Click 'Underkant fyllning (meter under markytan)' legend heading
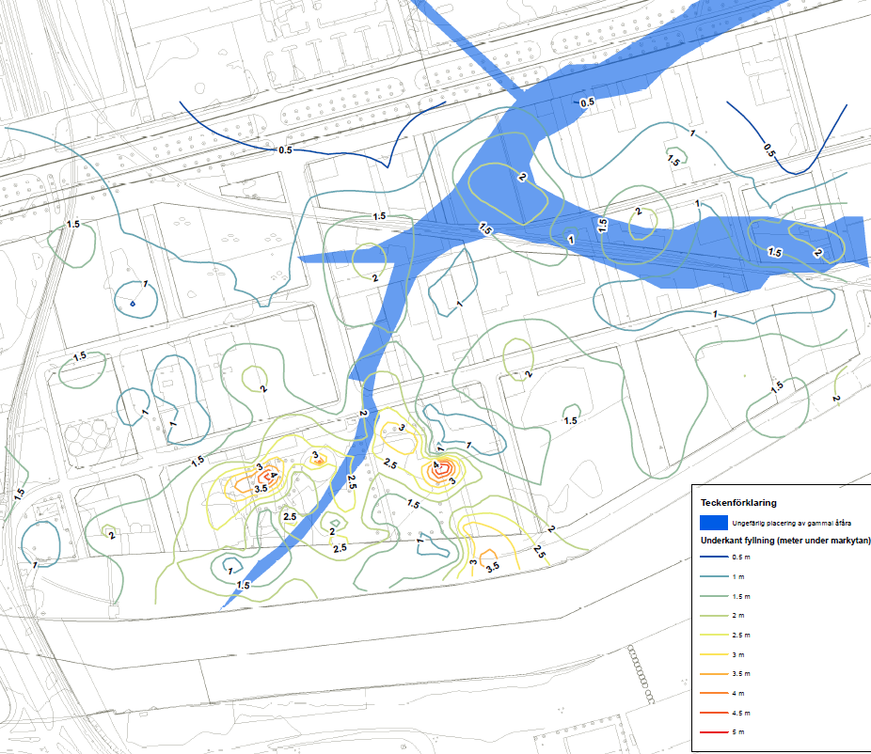 [785, 541]
